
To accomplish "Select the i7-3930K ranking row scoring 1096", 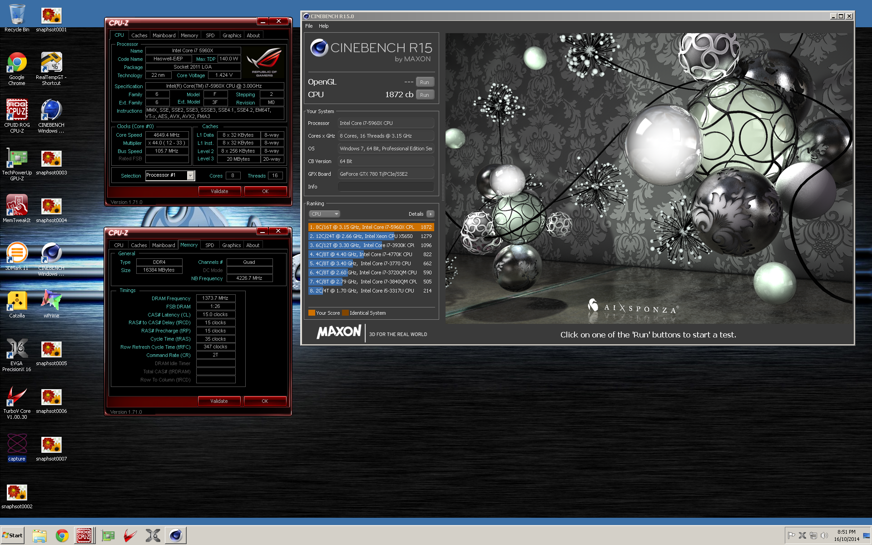I will [371, 245].
